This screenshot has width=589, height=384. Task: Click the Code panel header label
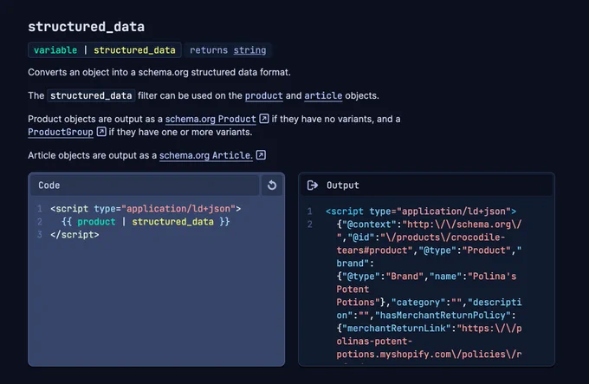click(49, 185)
